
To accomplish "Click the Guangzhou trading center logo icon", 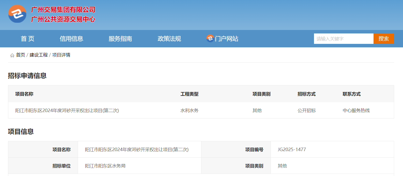I will click(x=17, y=14).
